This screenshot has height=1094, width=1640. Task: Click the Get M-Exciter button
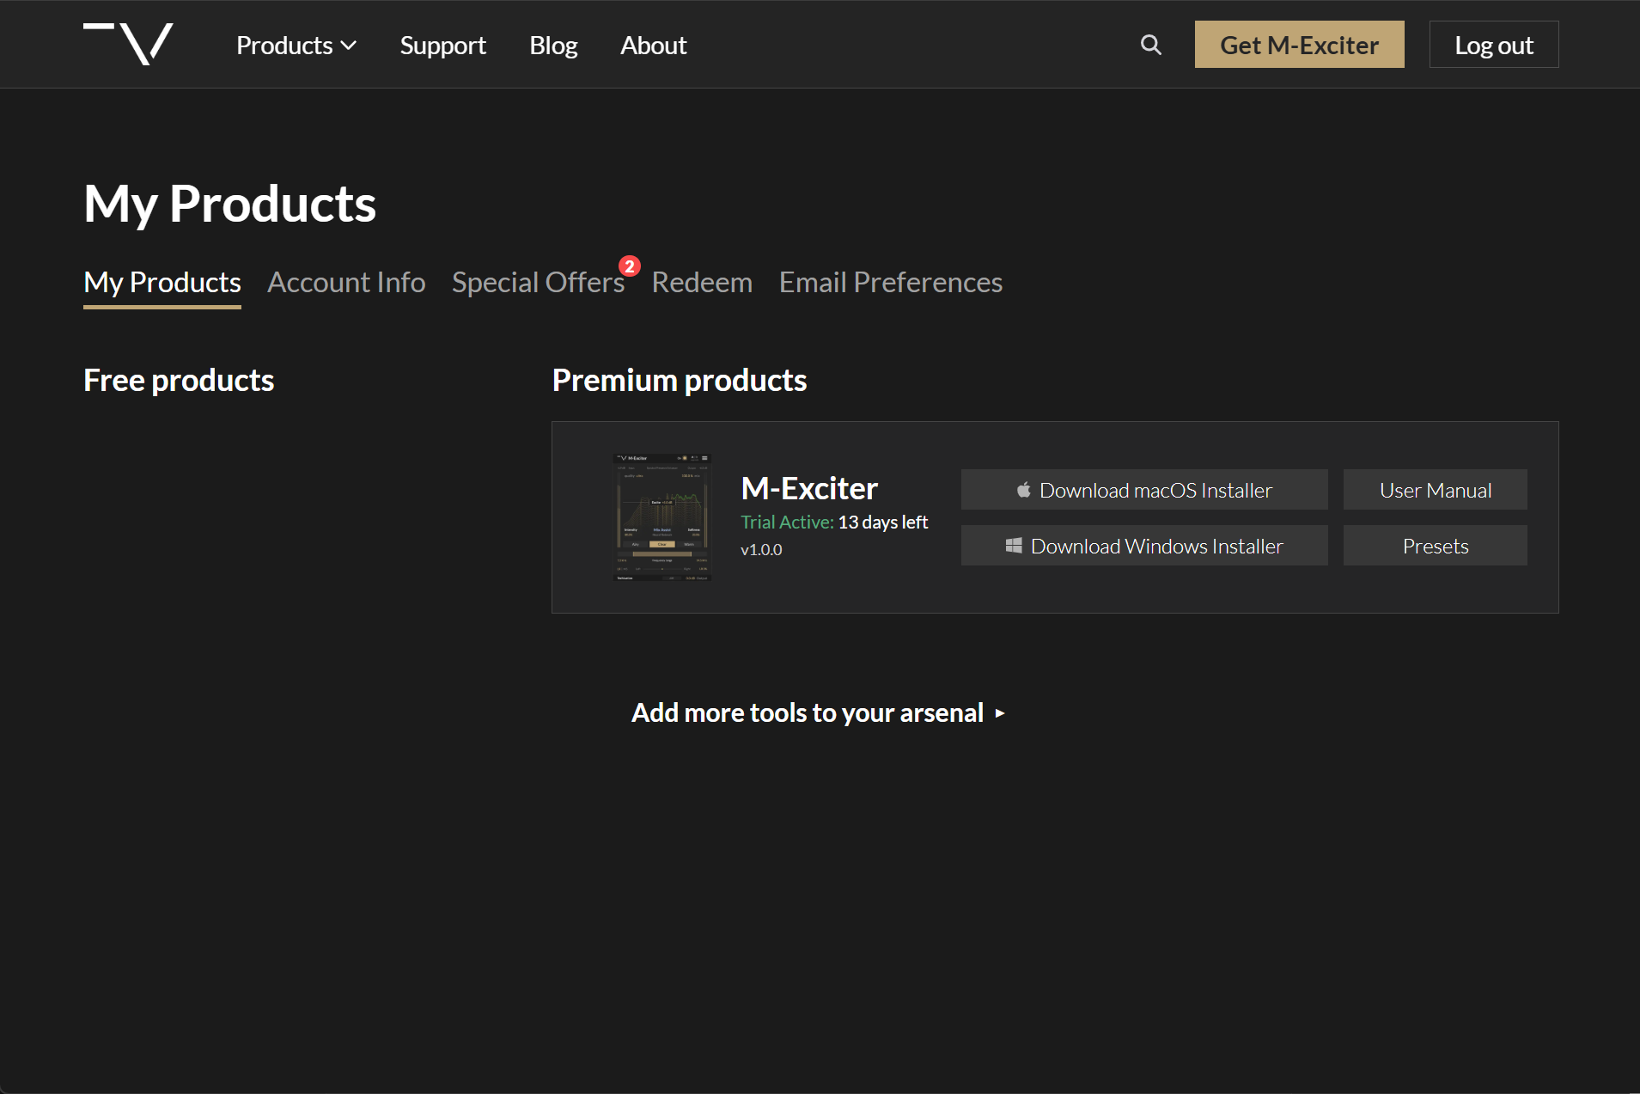[1299, 45]
